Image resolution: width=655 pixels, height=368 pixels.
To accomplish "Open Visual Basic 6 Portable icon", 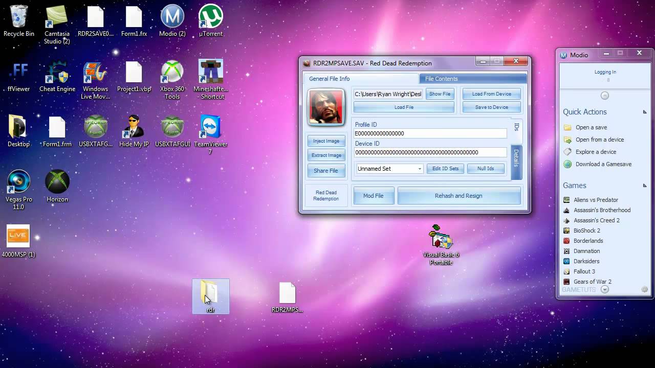I will [441, 246].
